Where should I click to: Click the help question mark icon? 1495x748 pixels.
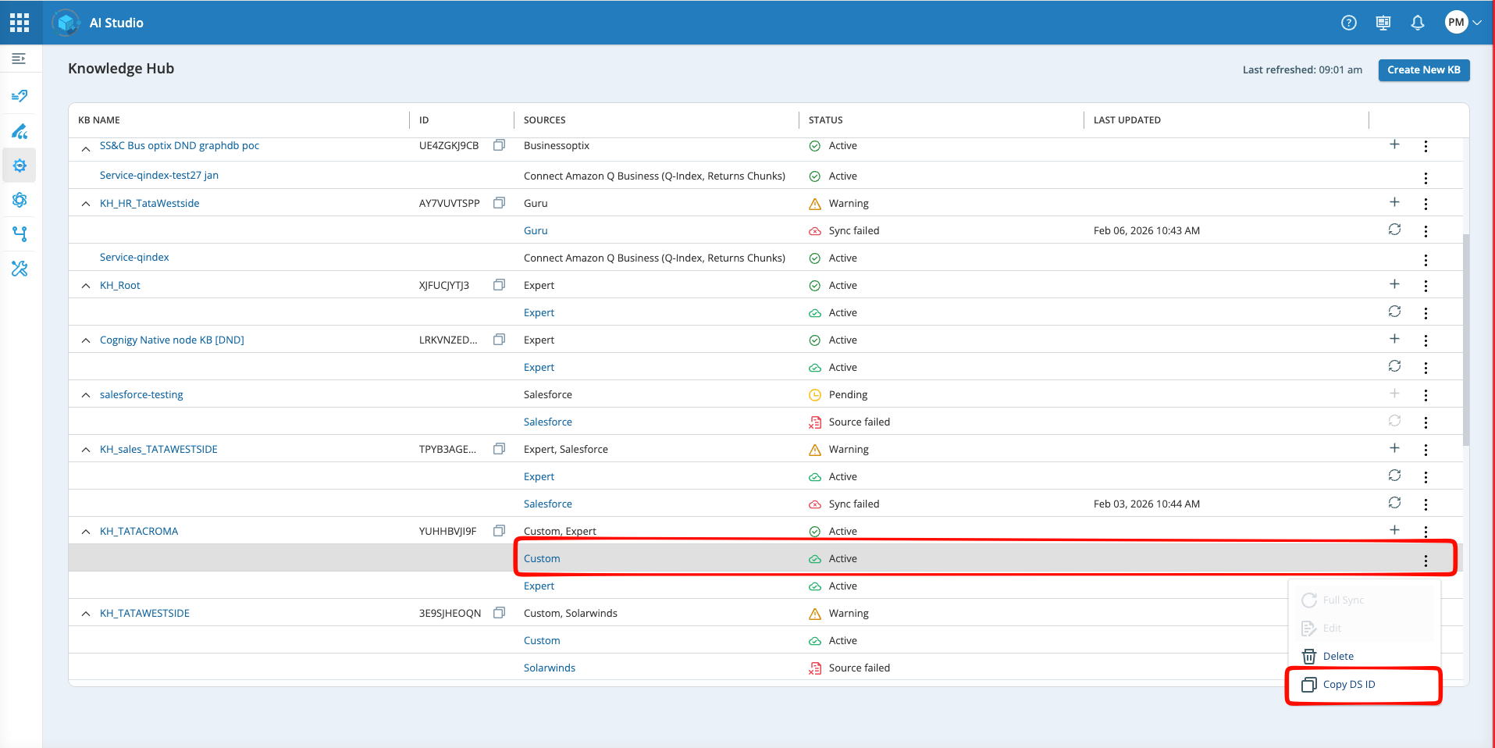[x=1348, y=23]
